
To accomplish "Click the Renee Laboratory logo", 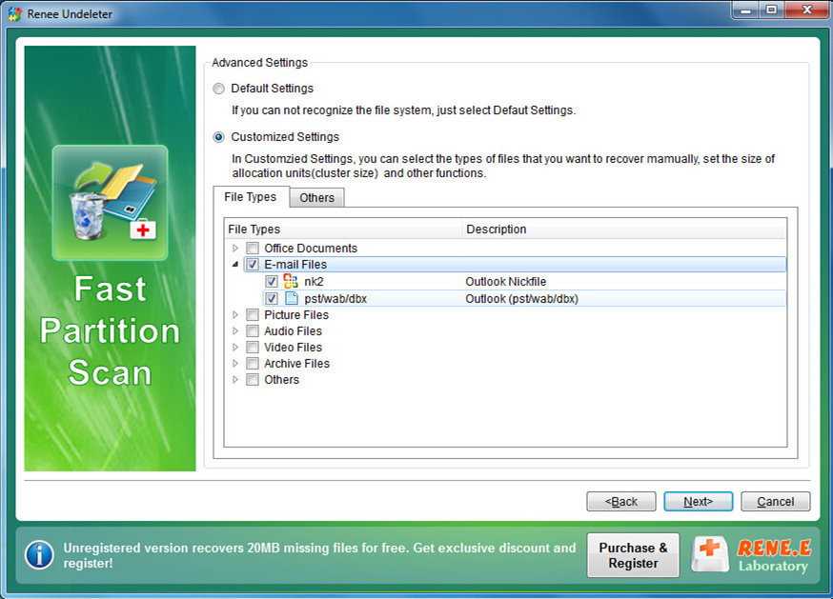I will 753,555.
